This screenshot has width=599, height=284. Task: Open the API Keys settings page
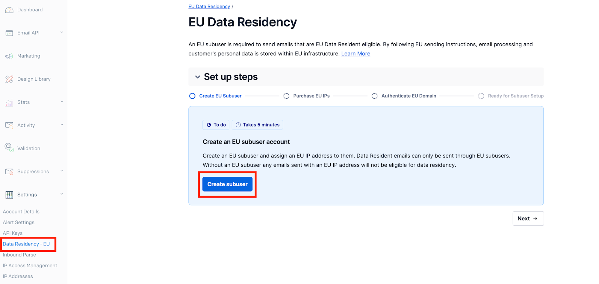[x=13, y=233]
